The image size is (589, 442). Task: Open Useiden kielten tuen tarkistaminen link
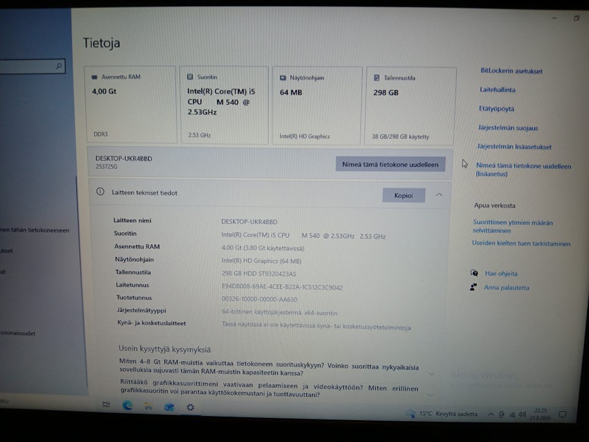click(x=521, y=243)
